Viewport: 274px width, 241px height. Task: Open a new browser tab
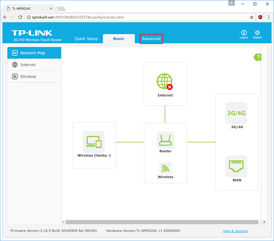[61, 9]
